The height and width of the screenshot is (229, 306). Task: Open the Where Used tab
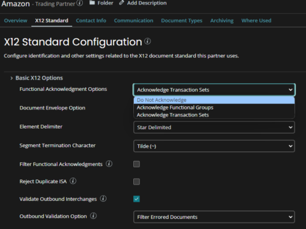(256, 20)
